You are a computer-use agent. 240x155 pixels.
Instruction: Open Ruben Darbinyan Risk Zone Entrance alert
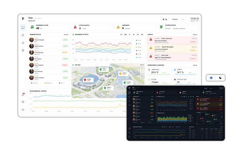172,40
